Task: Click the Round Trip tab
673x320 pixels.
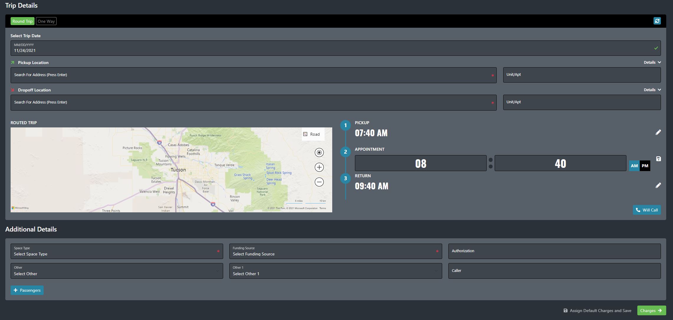Action: 22,21
